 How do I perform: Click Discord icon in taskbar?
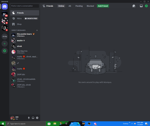pos(95,124)
